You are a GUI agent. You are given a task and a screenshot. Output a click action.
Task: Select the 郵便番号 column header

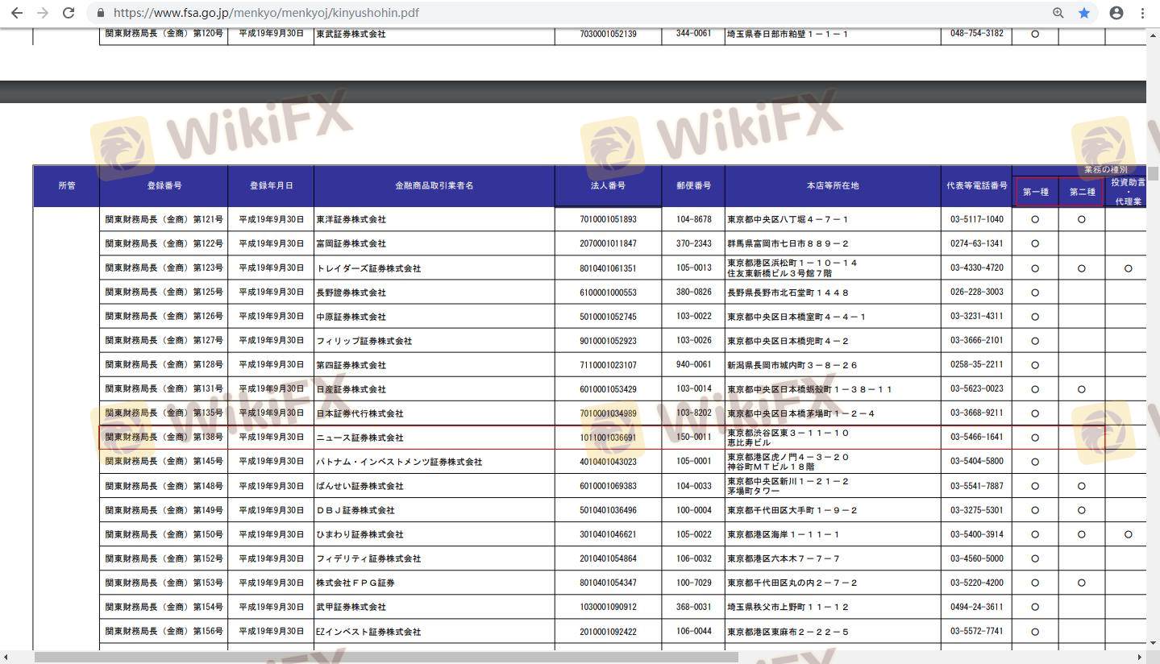tap(693, 185)
